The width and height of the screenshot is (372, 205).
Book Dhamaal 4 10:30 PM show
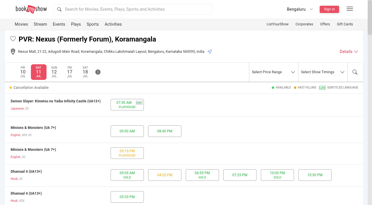tap(315, 175)
